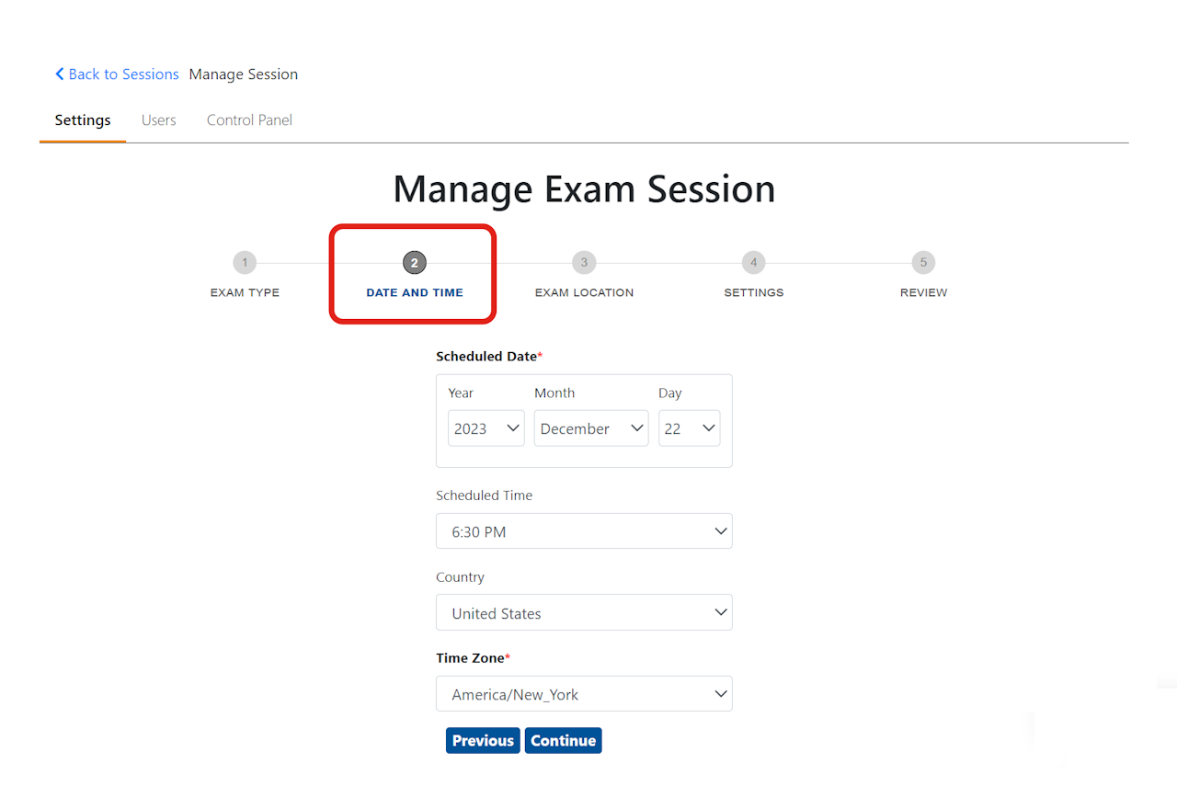This screenshot has height=786, width=1177.
Task: Jump to step 3 circle, Exam Location
Action: pyautogui.click(x=584, y=263)
